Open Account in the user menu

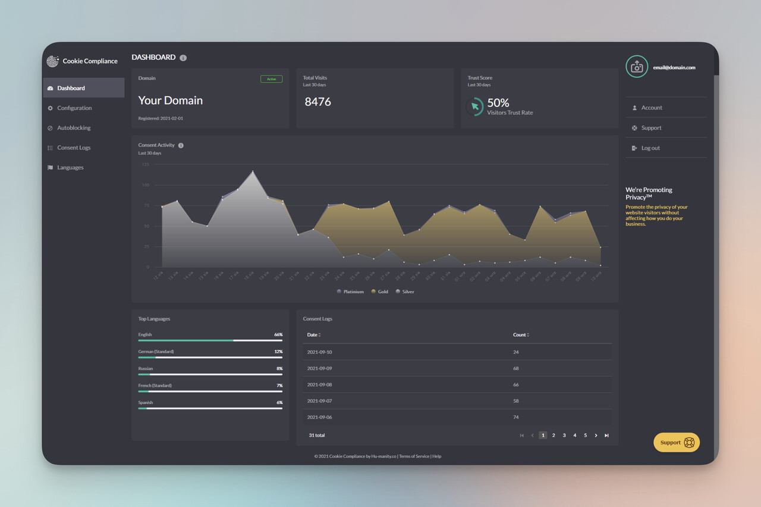coord(666,108)
